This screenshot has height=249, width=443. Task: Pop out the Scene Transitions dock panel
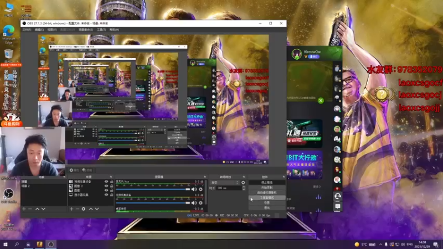pyautogui.click(x=244, y=177)
